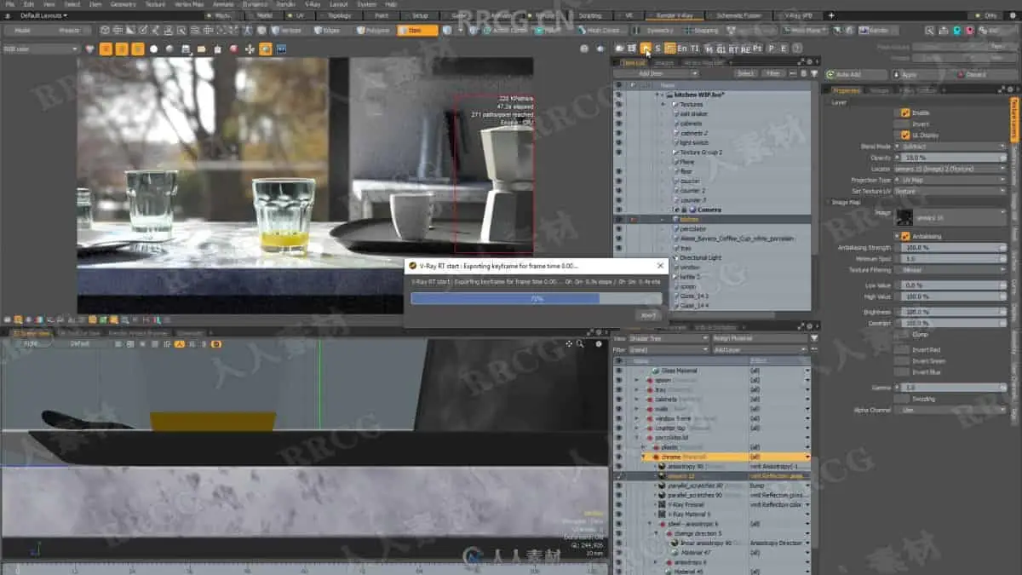Hide the percolator item via eye icon
Viewport: 1022px width, 575px height.
click(618, 229)
